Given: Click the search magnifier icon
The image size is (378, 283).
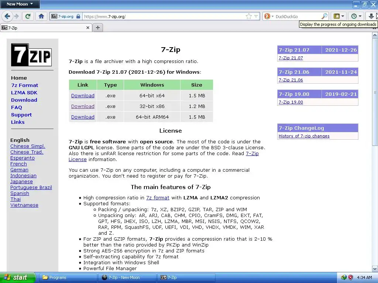Looking at the screenshot, I should (x=324, y=16).
